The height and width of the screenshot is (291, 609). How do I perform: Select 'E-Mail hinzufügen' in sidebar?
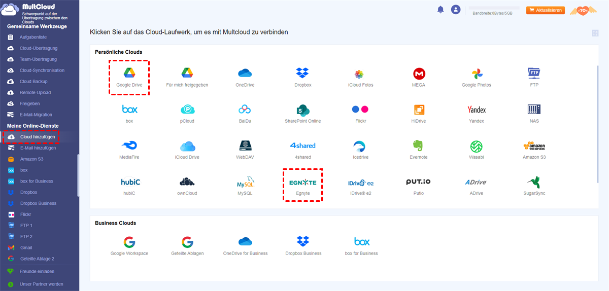click(39, 148)
